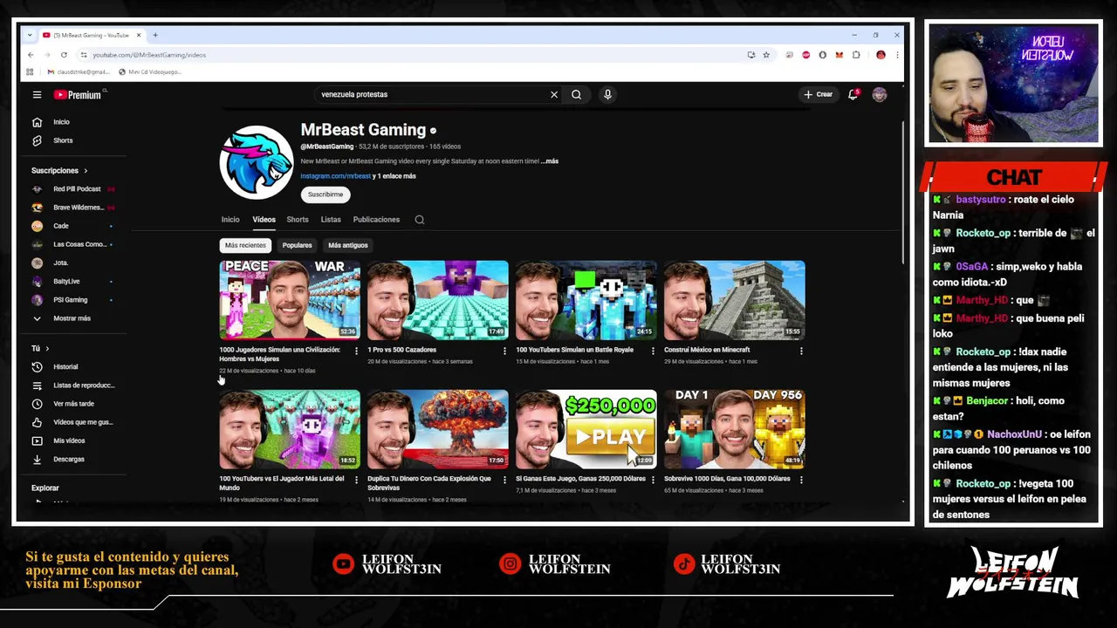Open options for 1 Pro vs 500 Cazadores
1117x628 pixels.
(x=504, y=351)
